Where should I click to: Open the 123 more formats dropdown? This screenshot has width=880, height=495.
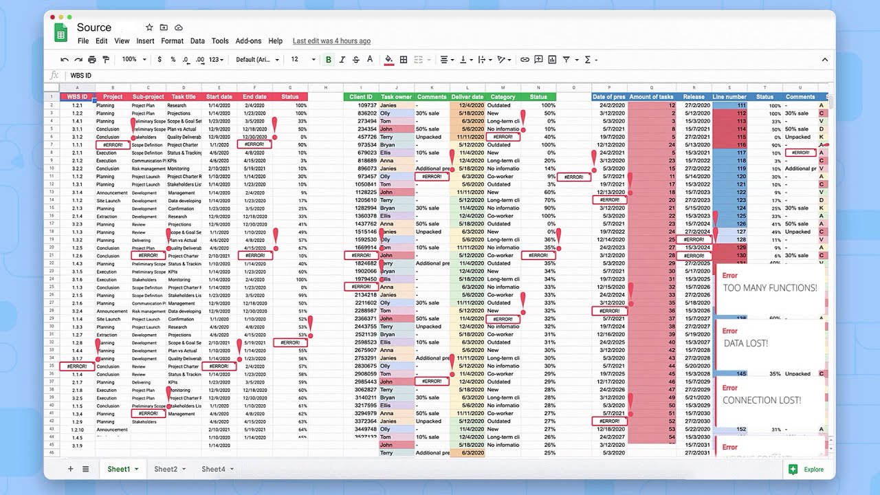tap(216, 60)
